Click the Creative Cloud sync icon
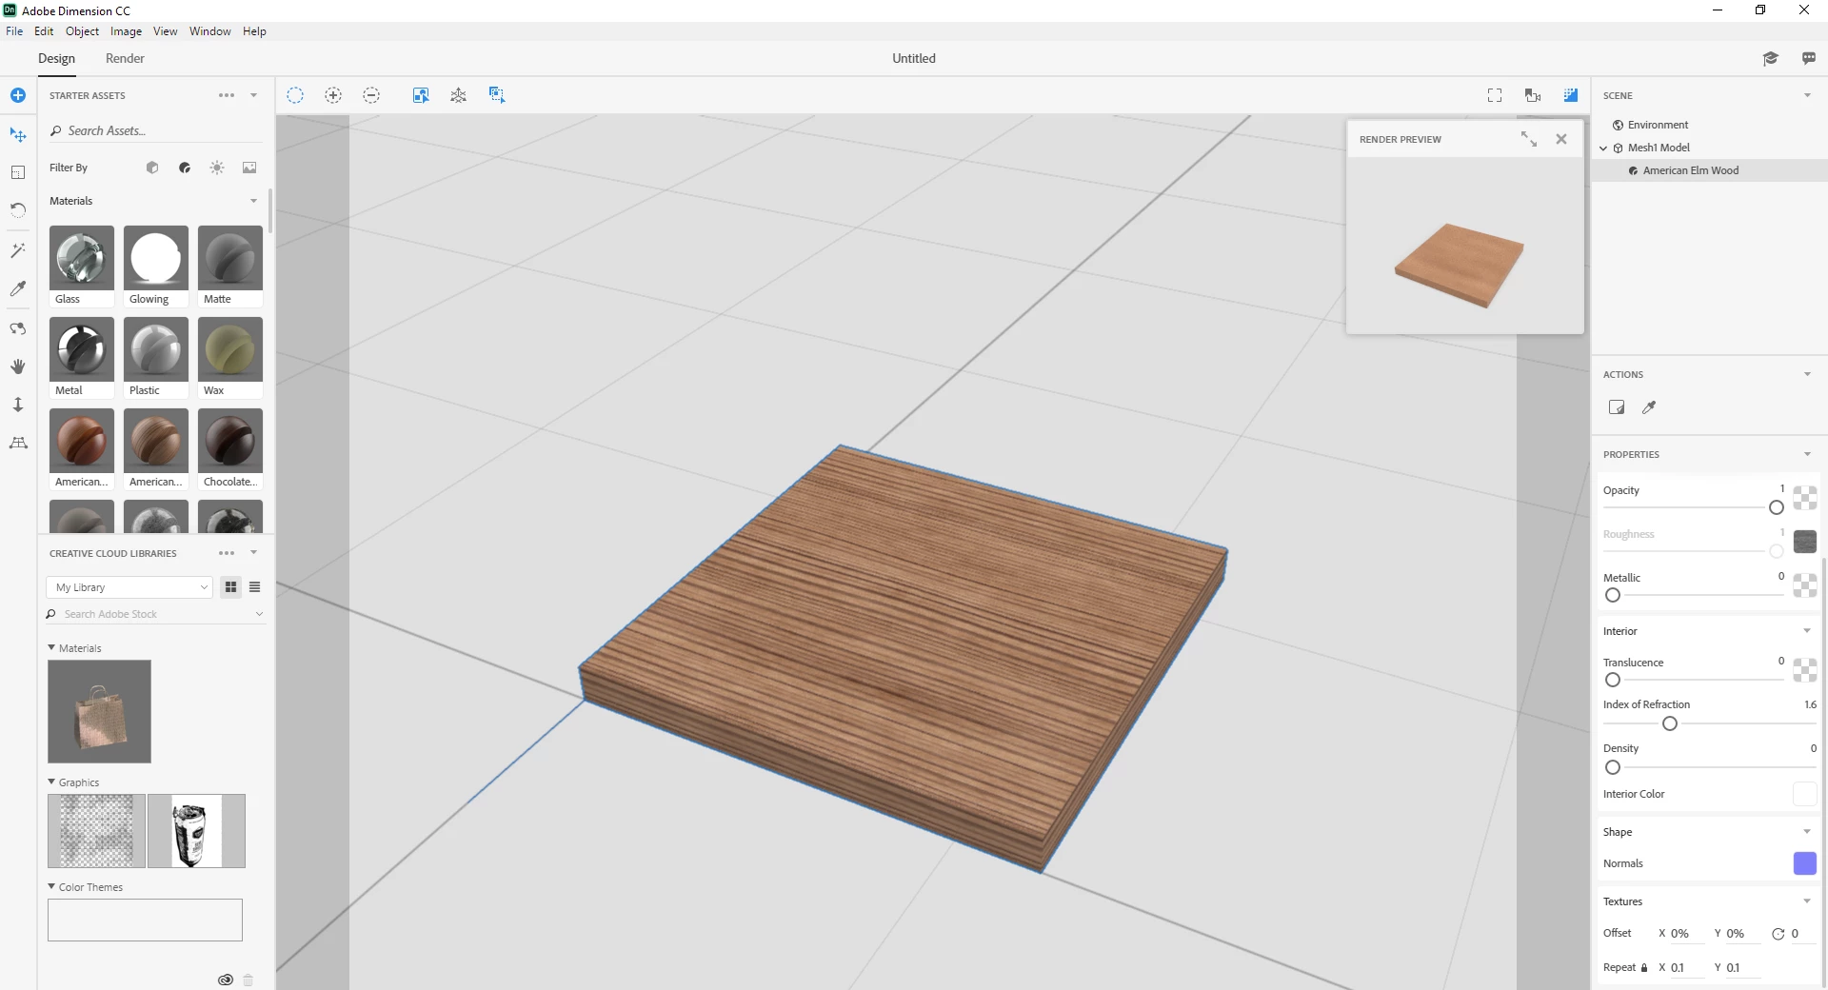The height and width of the screenshot is (990, 1828). click(226, 980)
